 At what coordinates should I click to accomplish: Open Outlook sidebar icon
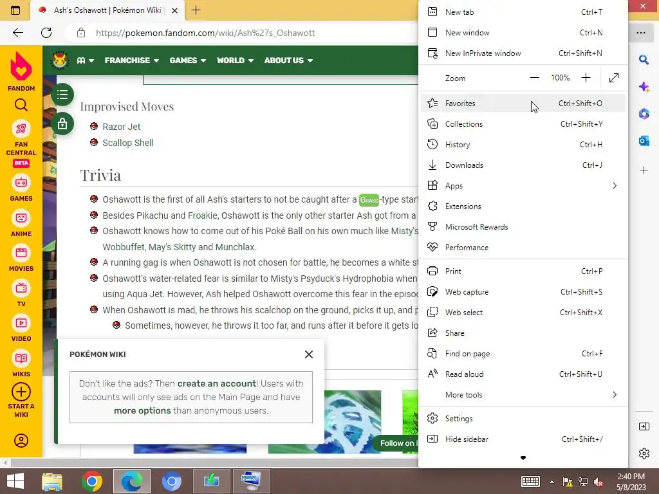pos(644,141)
